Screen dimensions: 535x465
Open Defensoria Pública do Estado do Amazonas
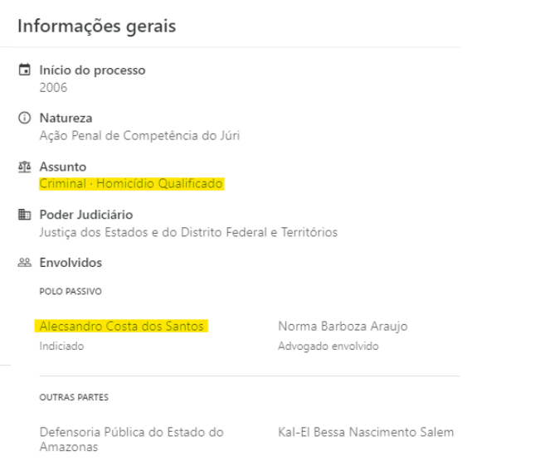click(131, 439)
